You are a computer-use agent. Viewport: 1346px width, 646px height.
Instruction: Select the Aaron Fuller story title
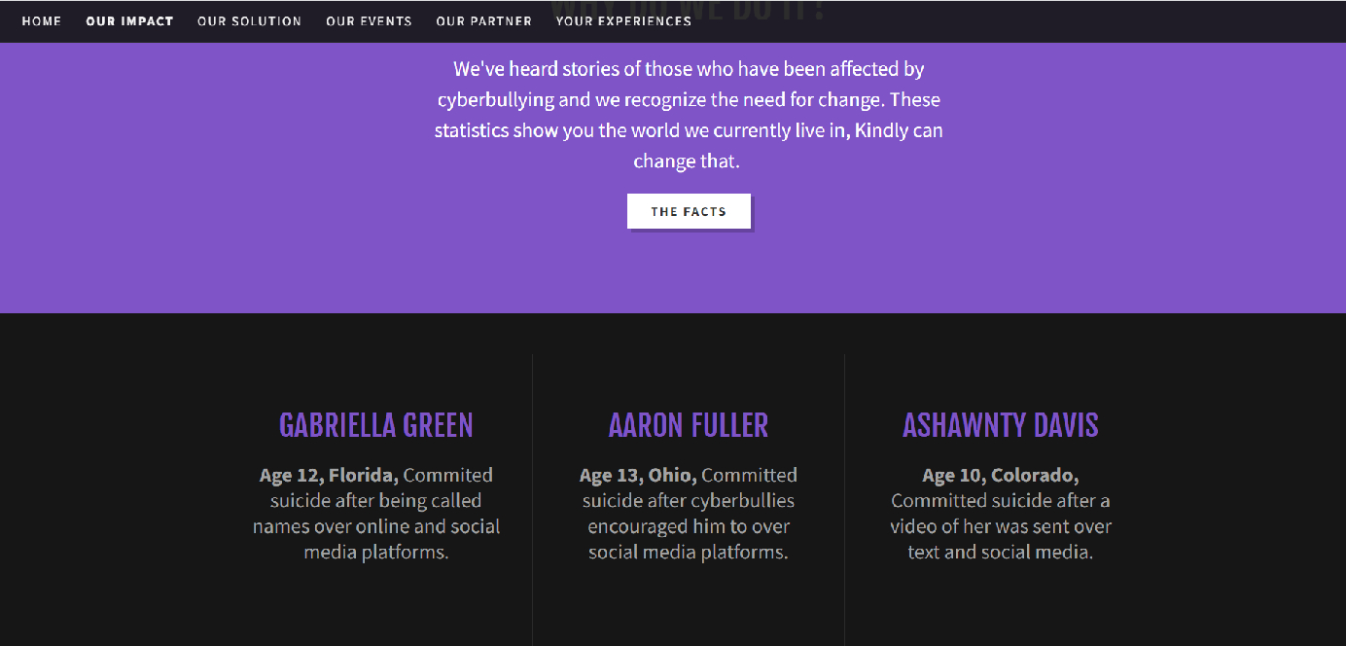[x=688, y=425]
